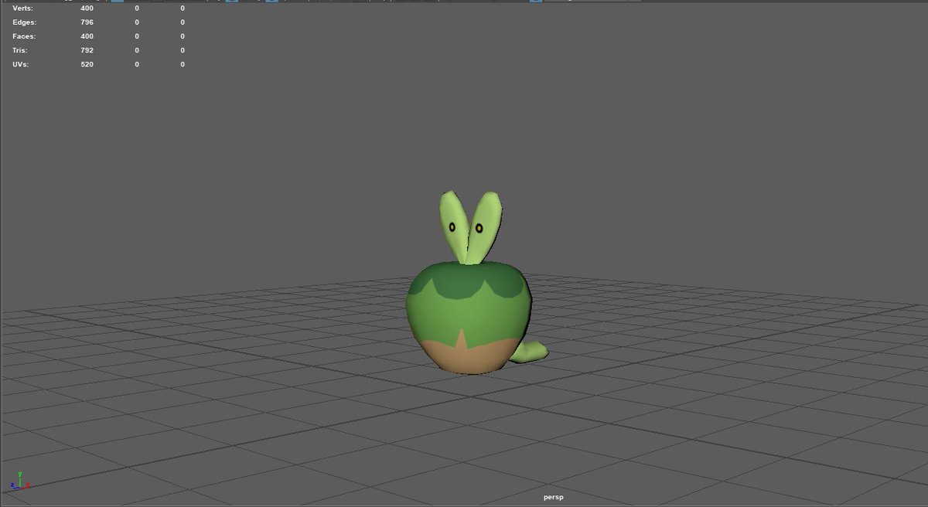Click the UVs count value 520
The width and height of the screenshot is (928, 507).
[87, 64]
